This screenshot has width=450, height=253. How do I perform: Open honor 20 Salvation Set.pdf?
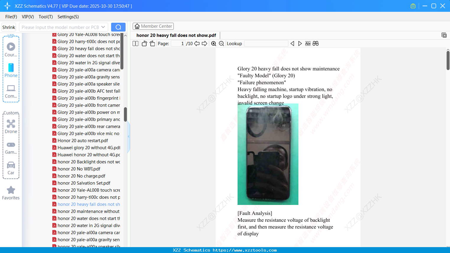pos(81,183)
